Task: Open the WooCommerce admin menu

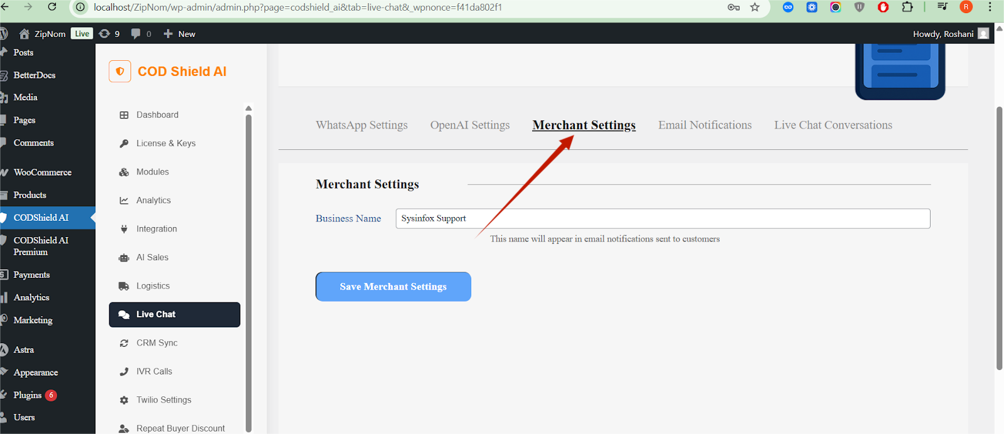Action: point(42,172)
